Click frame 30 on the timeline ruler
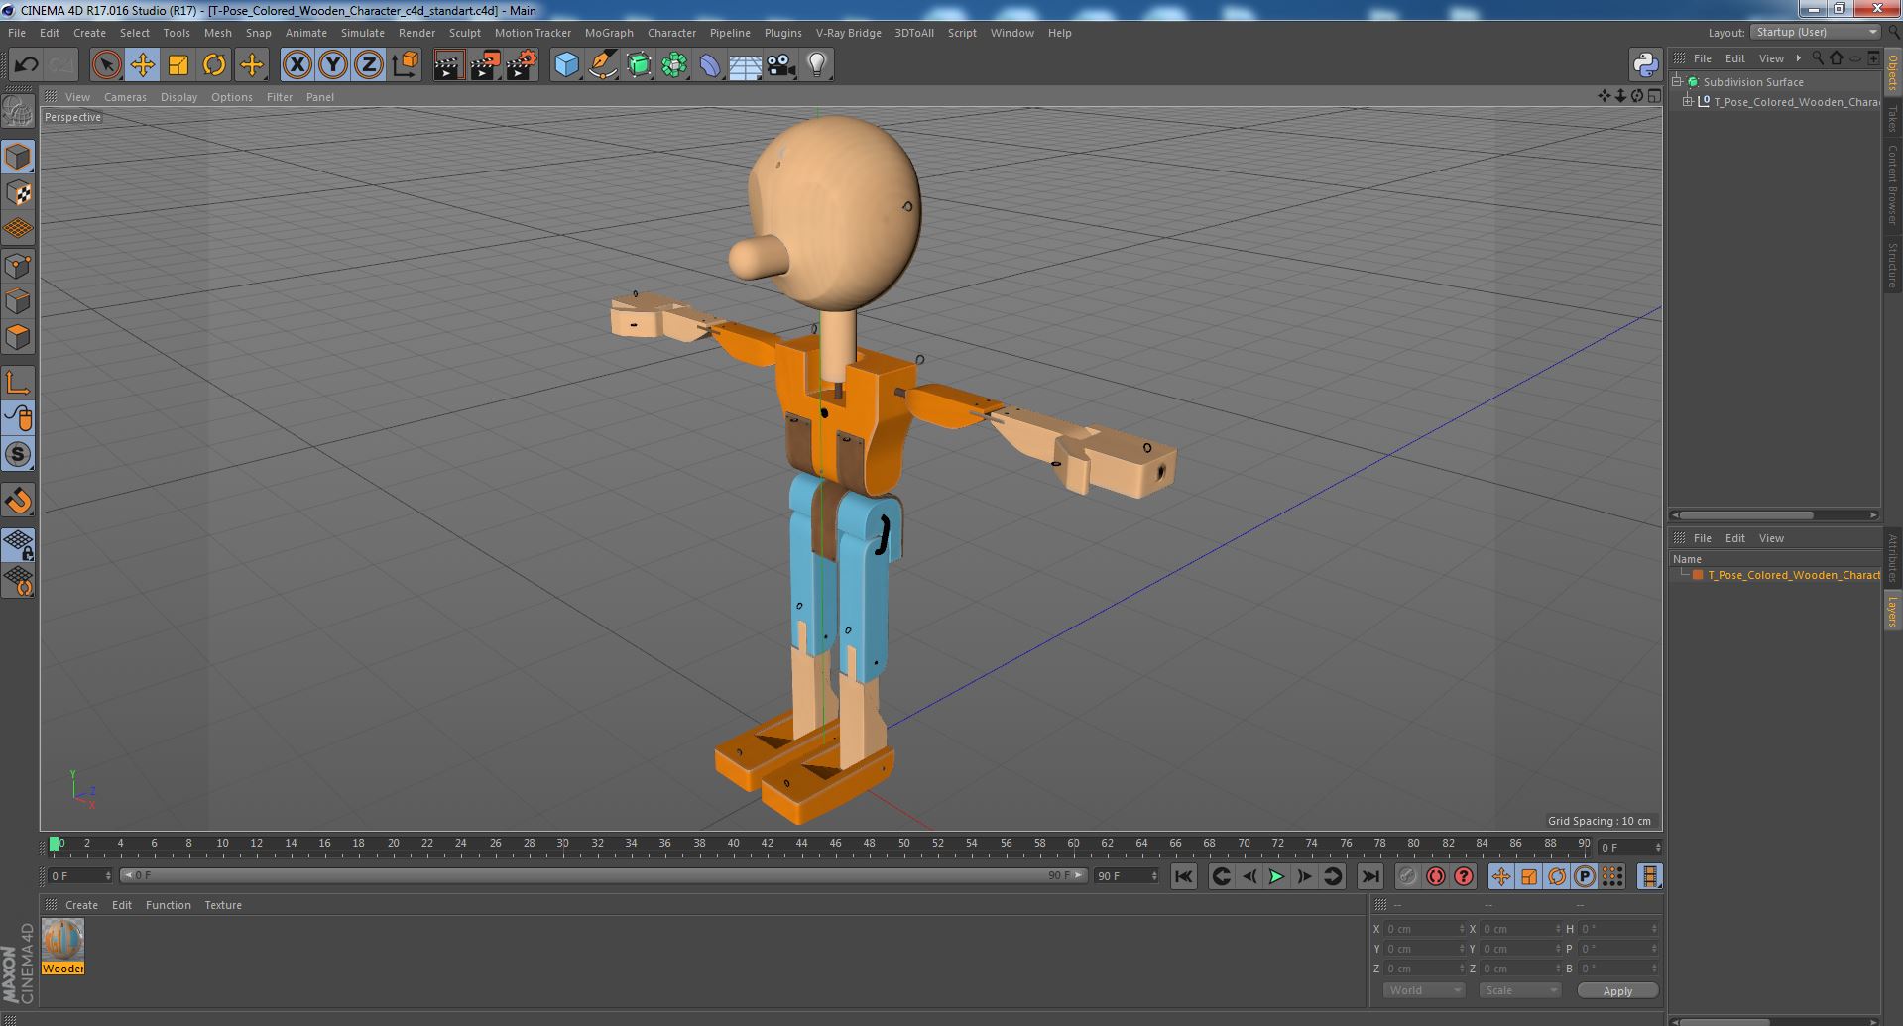The width and height of the screenshot is (1903, 1026). pyautogui.click(x=562, y=844)
